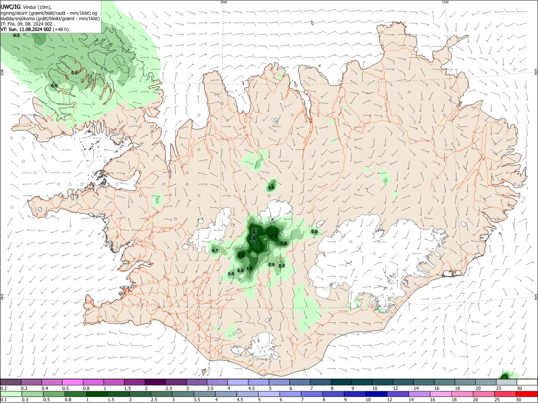
Task: Pick the darkest purple swatch labeled 2 on upper scale
Action: [155, 382]
